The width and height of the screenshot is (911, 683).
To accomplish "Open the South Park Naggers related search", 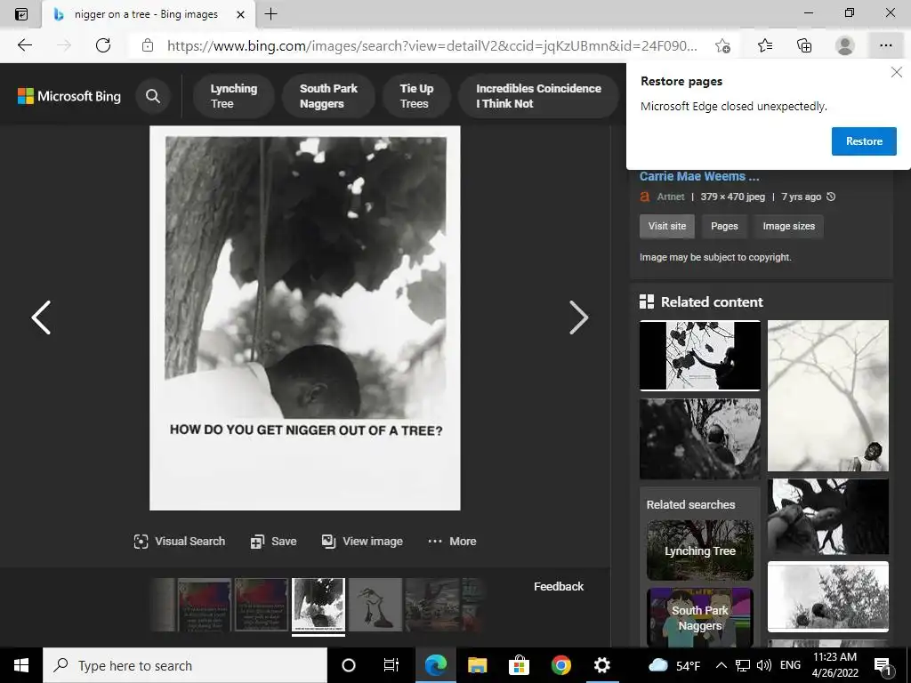I will tap(699, 617).
